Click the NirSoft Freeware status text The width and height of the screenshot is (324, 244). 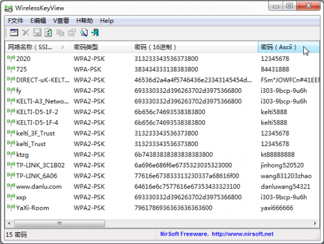[x=184, y=234]
